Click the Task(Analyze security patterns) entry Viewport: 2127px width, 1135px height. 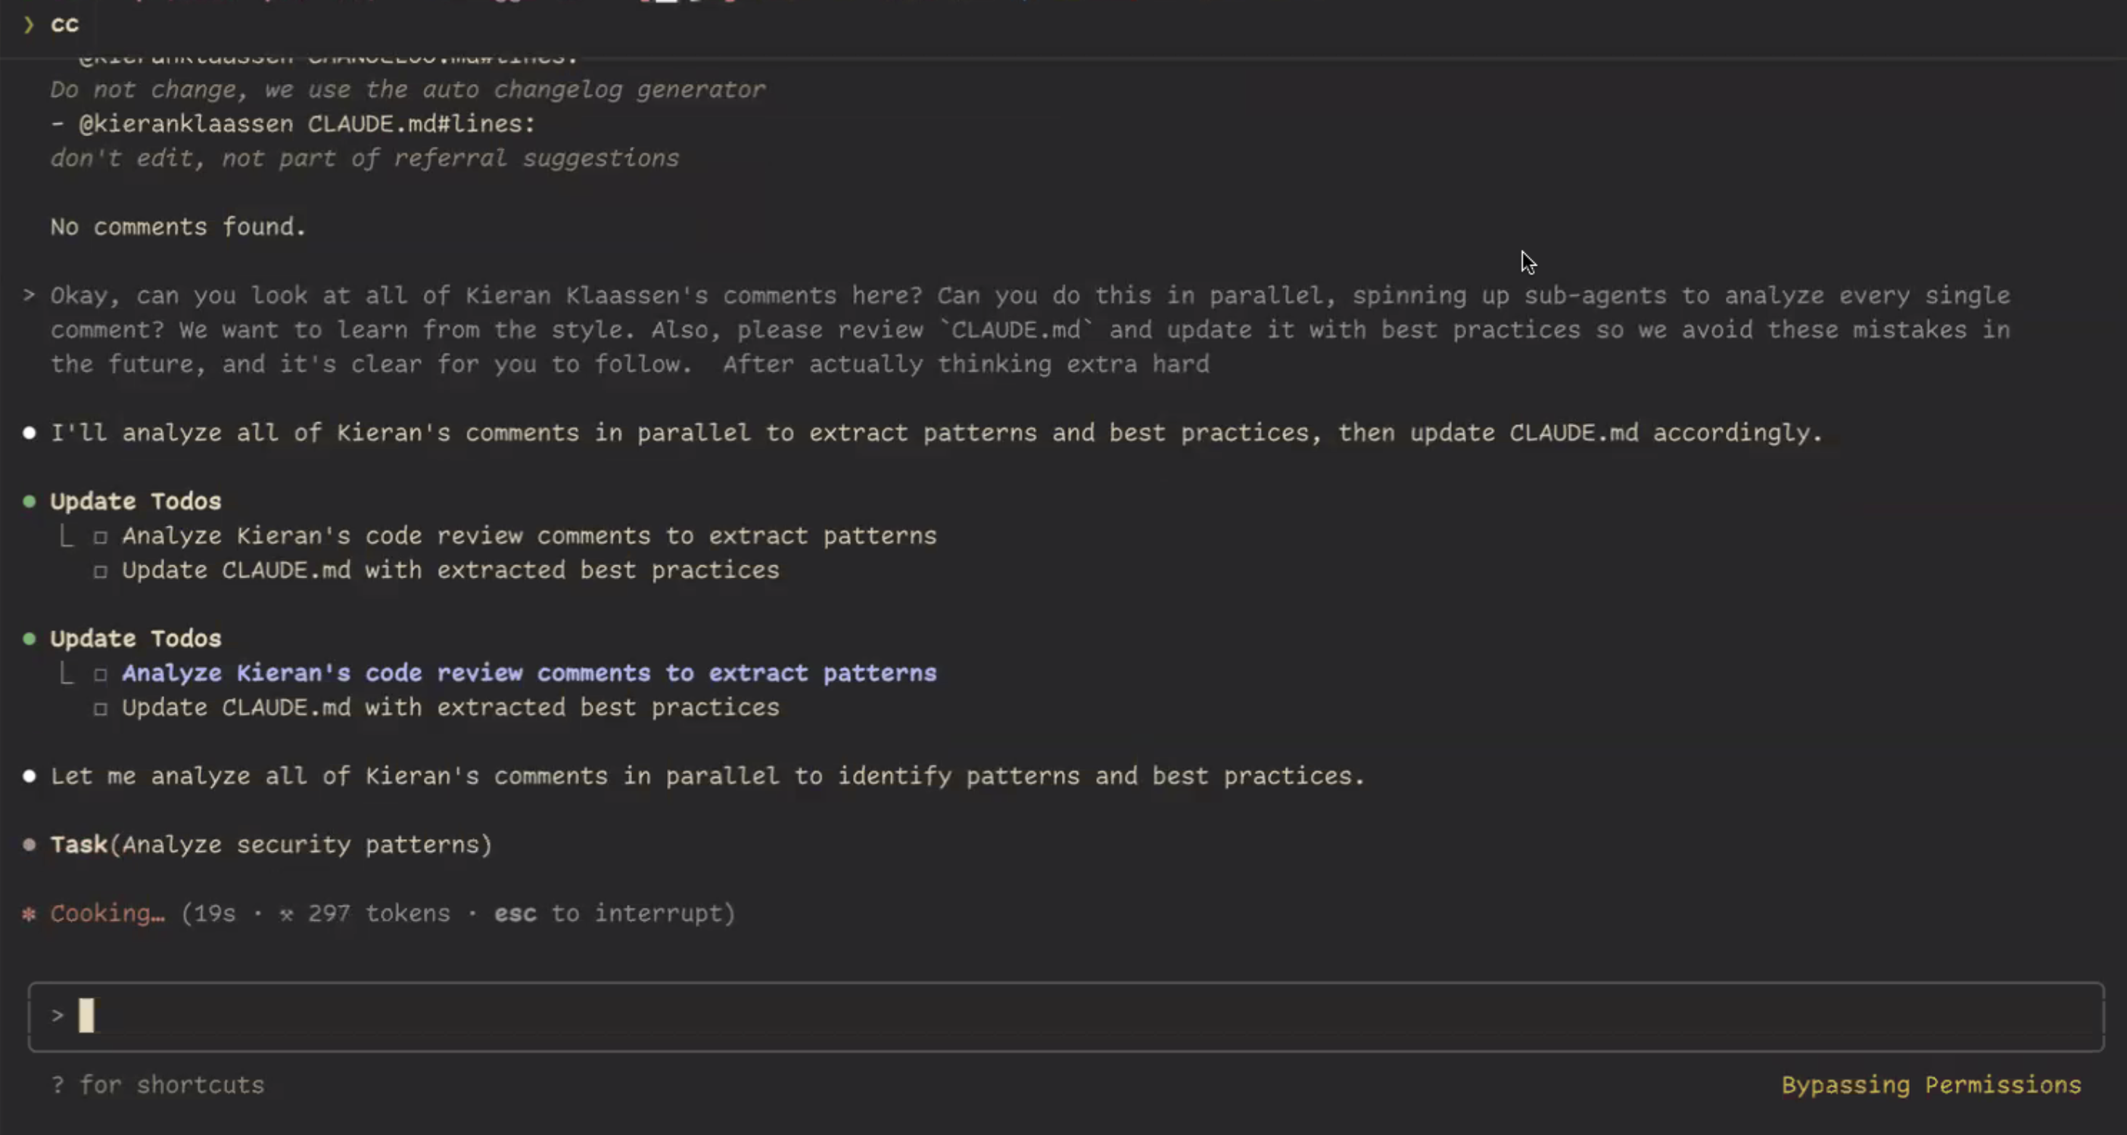(271, 844)
